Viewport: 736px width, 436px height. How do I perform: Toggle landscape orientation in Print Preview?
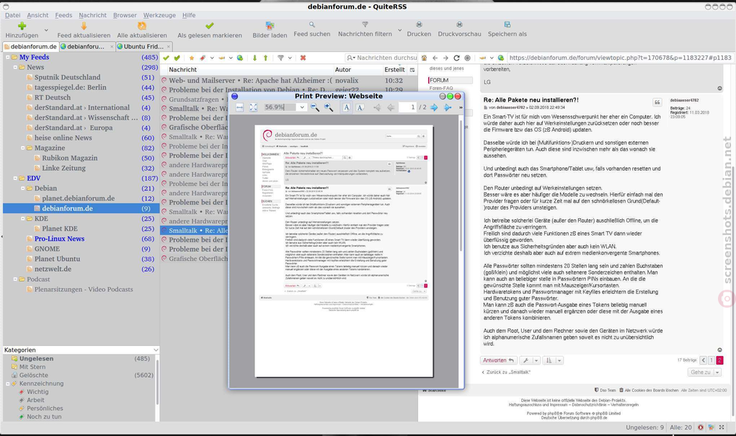(x=360, y=107)
